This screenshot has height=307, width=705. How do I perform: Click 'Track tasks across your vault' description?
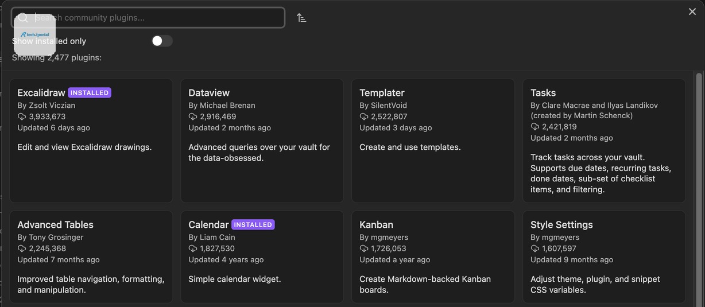coord(601,173)
